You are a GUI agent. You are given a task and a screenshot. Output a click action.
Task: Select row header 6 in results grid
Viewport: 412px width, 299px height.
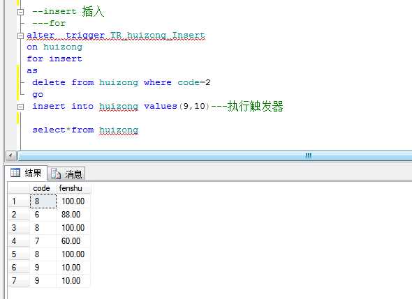(18, 267)
